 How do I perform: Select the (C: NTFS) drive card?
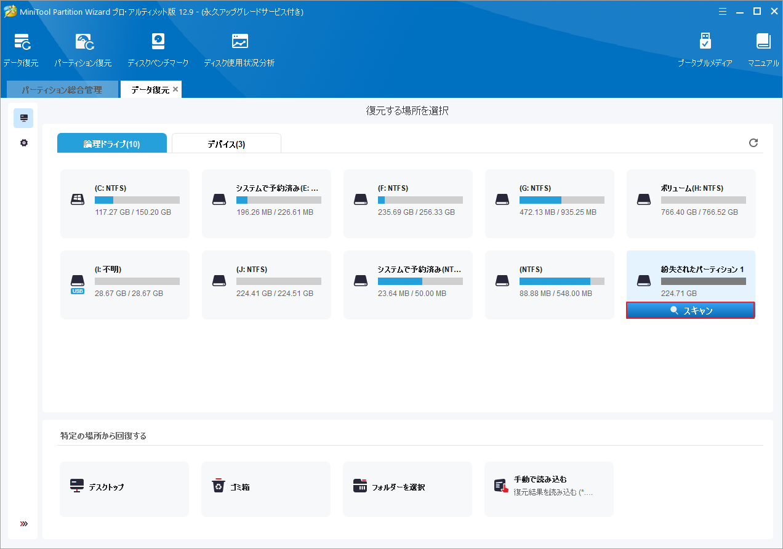tap(125, 204)
